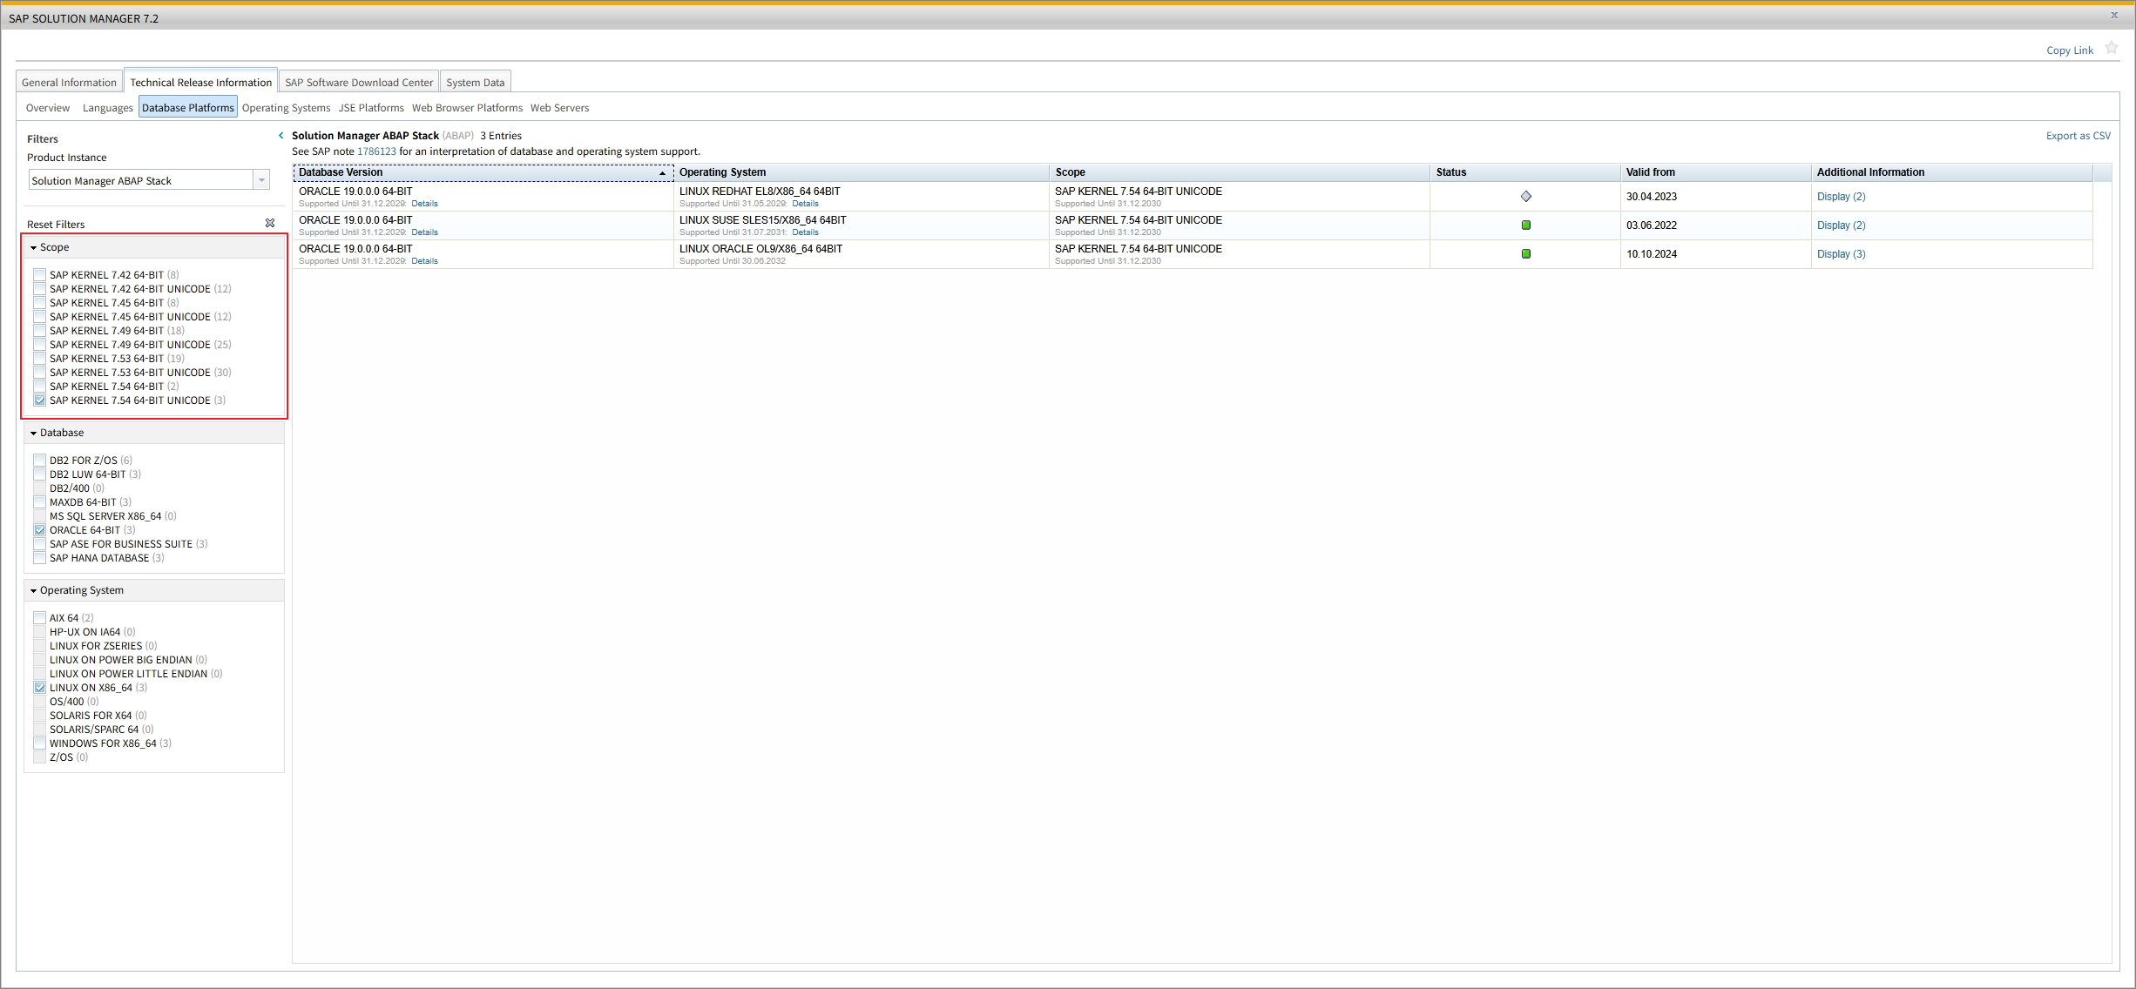Open database Details link in ORACLE OL9 row
The width and height of the screenshot is (2136, 989).
tap(425, 261)
